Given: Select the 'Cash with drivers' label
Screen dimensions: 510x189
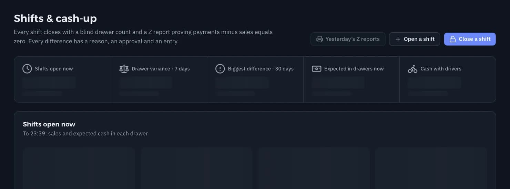Looking at the screenshot, I should pos(441,69).
